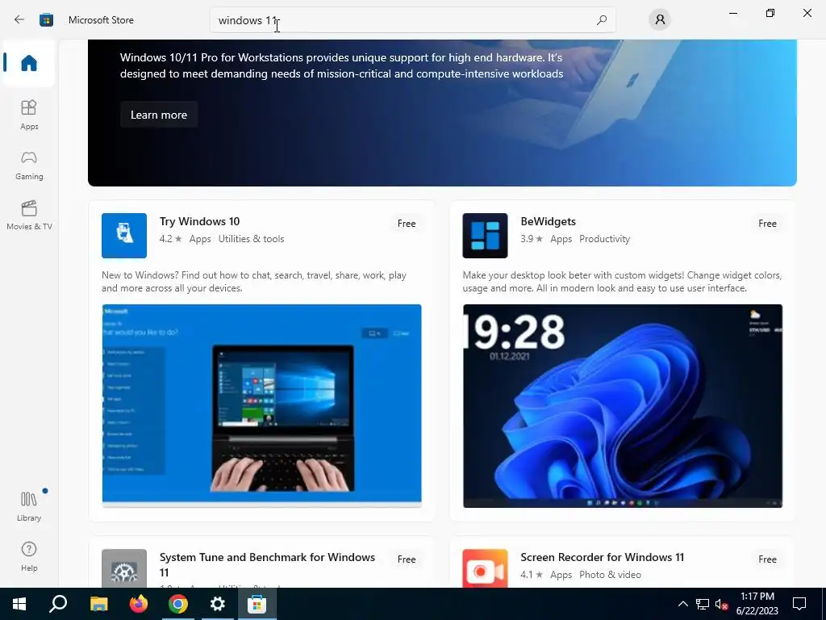Open the Windows Start menu
Screen dimensions: 826x620
19,604
